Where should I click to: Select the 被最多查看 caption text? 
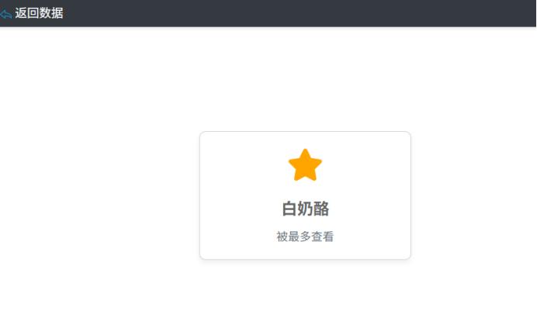click(305, 237)
